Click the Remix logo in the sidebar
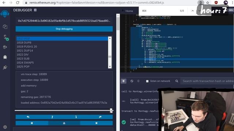The image size is (234, 131). pos(5,14)
